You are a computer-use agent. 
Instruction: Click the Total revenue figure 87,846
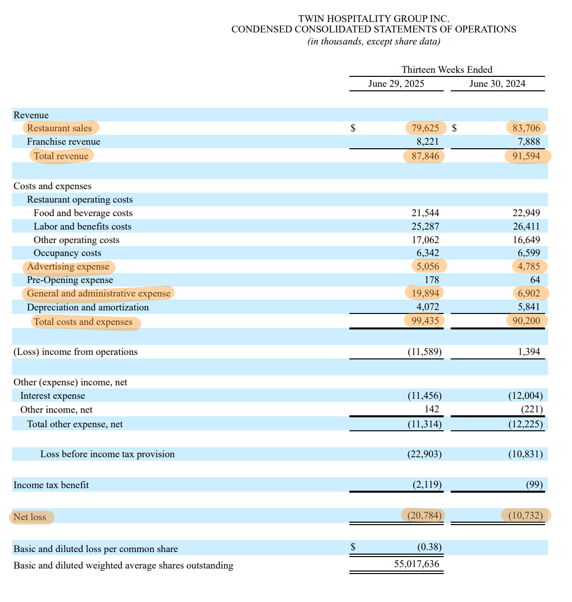point(425,156)
